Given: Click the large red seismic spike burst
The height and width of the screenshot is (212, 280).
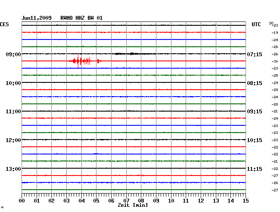Looking at the screenshot, I should click(x=84, y=61).
